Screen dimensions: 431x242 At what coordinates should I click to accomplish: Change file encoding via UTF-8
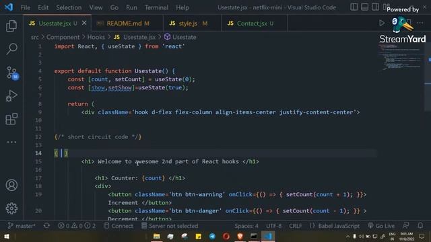274,226
